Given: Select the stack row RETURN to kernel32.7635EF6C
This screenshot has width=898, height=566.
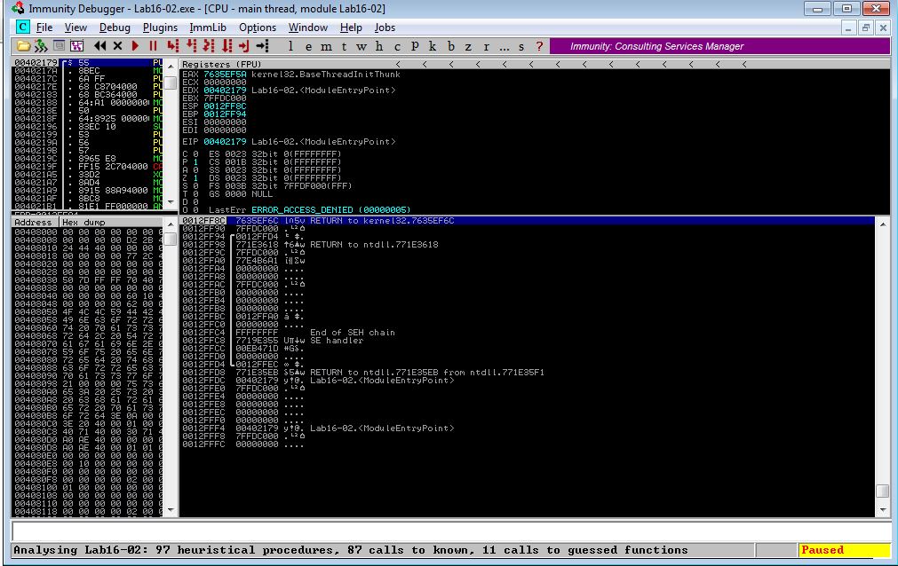Looking at the screenshot, I should [x=528, y=221].
